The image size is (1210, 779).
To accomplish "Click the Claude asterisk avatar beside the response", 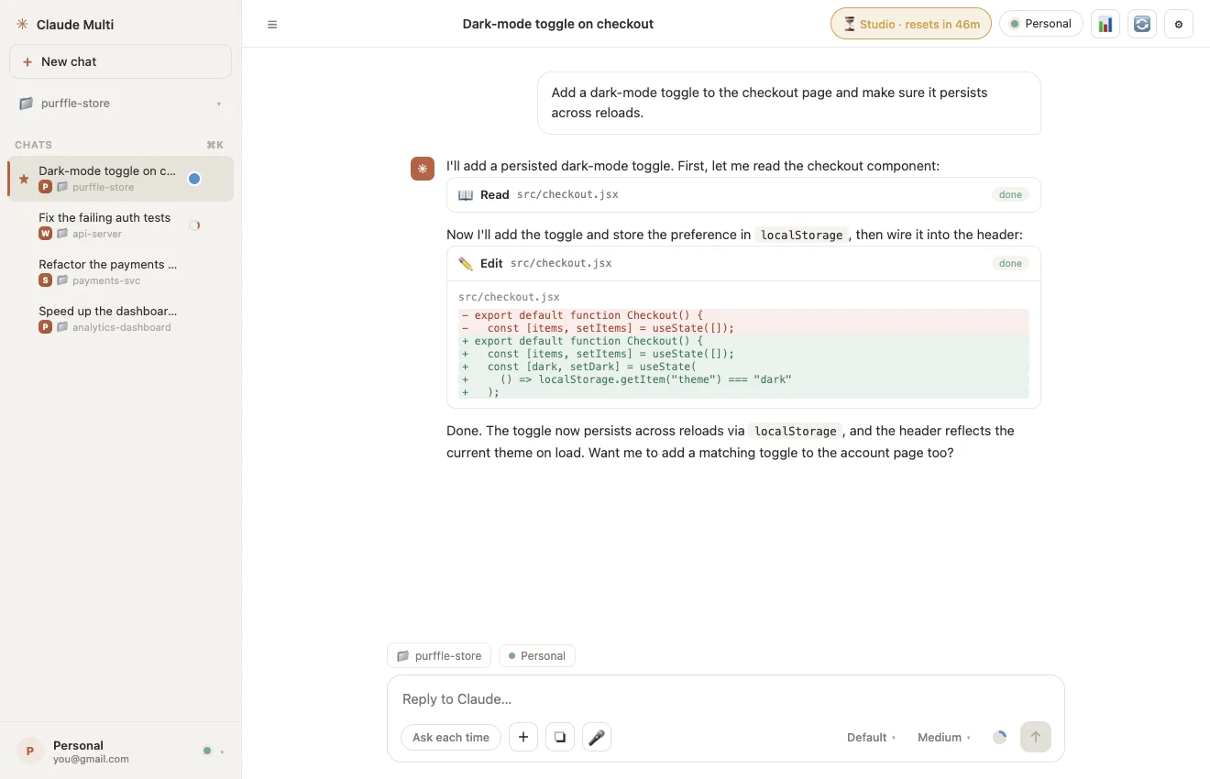I will (423, 169).
